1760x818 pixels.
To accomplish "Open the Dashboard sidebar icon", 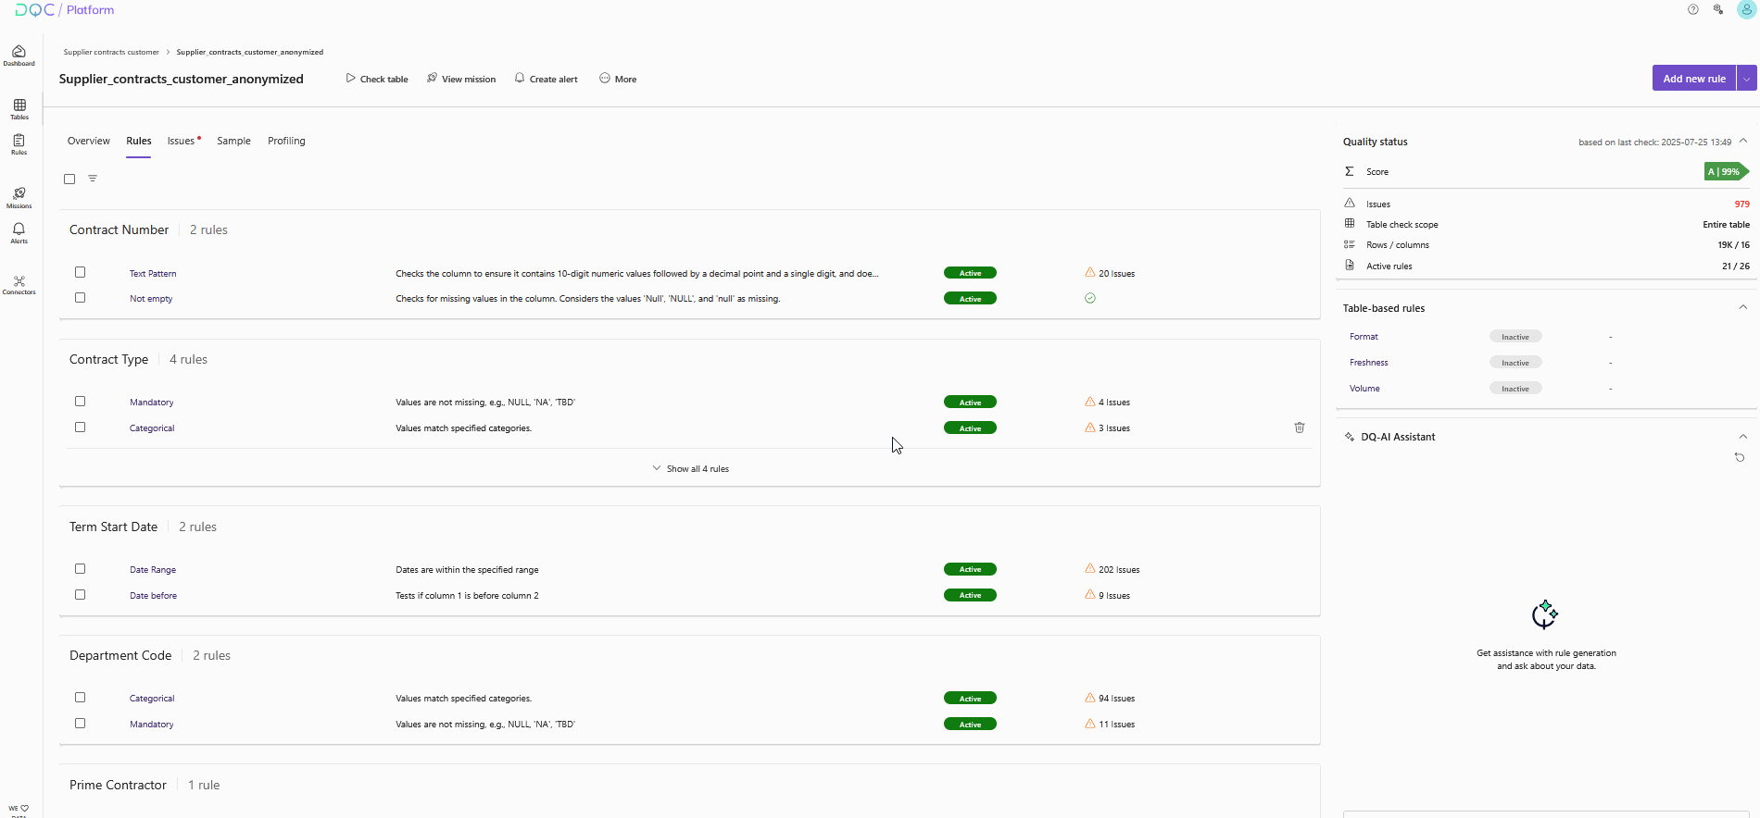I will pos(19,56).
